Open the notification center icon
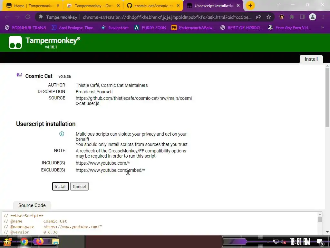330x248 pixels. pyautogui.click(x=320, y=242)
